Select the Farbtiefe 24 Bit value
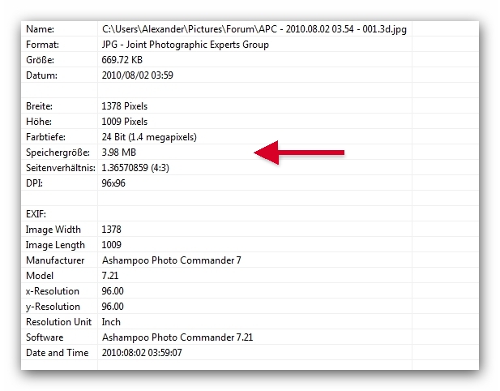Screen dimensions: 500x391 pyautogui.click(x=148, y=136)
